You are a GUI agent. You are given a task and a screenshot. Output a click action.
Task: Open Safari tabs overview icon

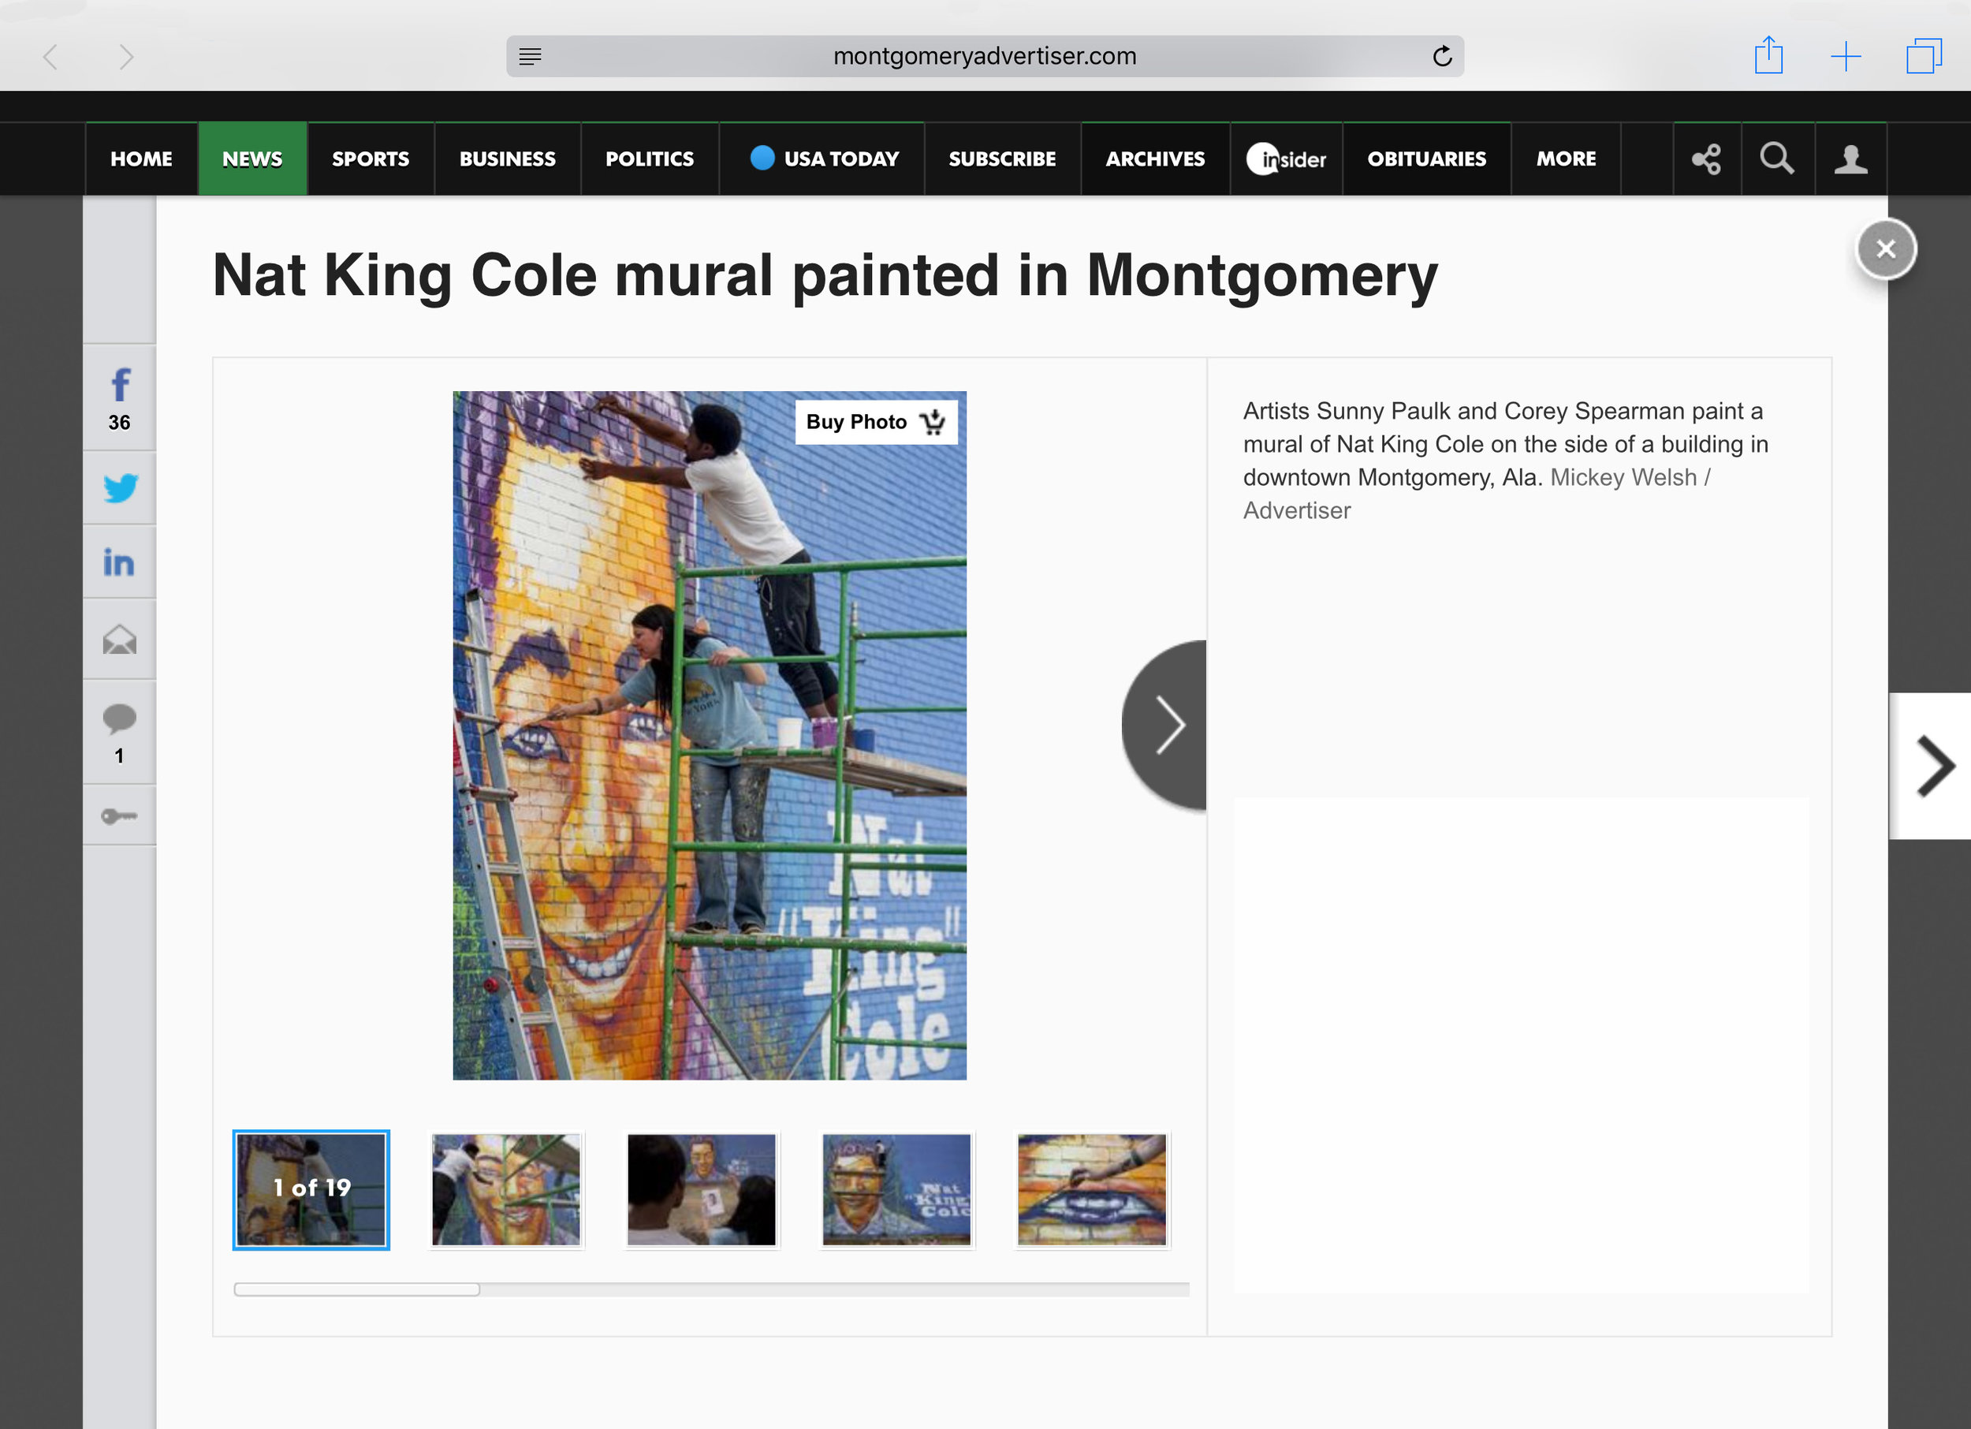pyautogui.click(x=1924, y=56)
